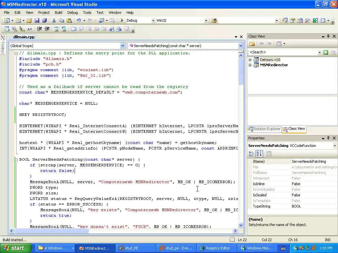
Task: Select the TypeString property row
Action: click(292, 206)
